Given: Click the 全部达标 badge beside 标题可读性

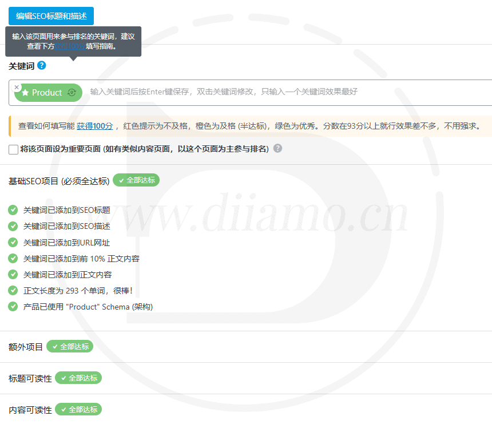Looking at the screenshot, I should click(78, 378).
